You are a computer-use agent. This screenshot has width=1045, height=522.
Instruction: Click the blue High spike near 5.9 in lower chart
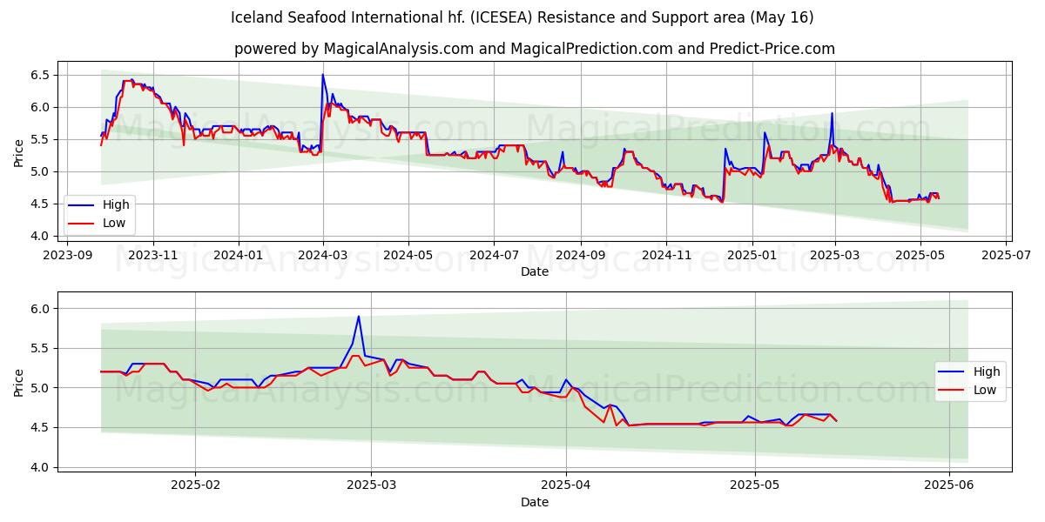pos(358,317)
